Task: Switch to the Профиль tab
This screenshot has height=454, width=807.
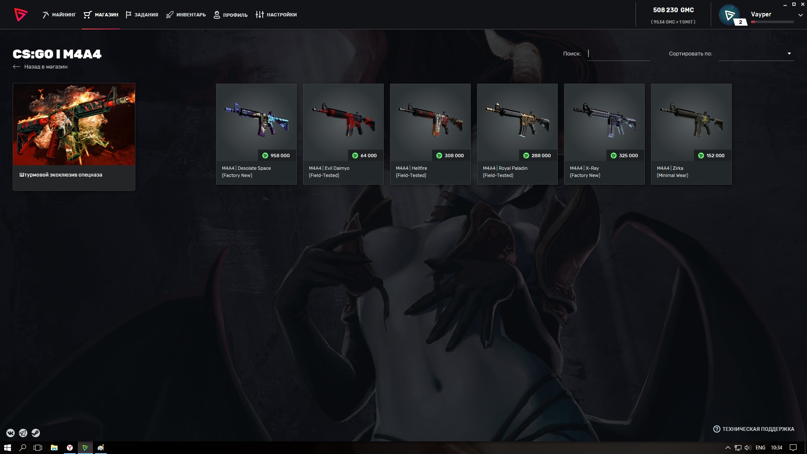Action: [x=230, y=15]
